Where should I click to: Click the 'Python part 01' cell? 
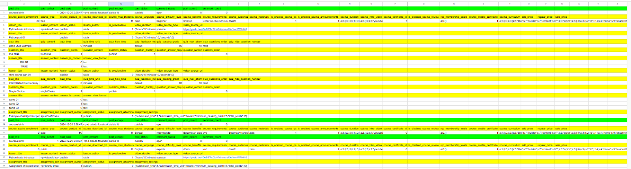[x=24, y=37]
